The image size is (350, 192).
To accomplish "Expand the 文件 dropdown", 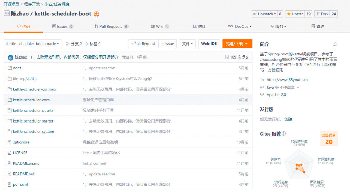I will [187, 44].
